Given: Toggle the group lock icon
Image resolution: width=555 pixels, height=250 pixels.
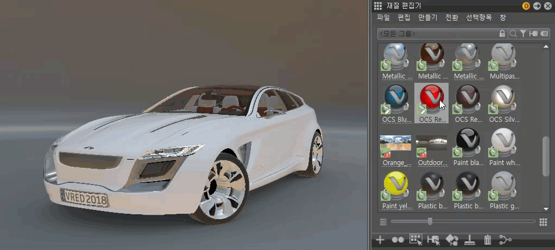Looking at the screenshot, I should pyautogui.click(x=502, y=34).
